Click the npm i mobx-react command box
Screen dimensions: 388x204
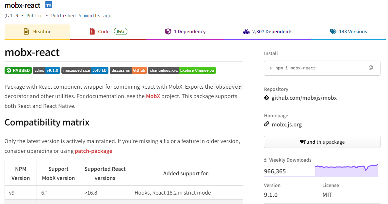point(322,68)
